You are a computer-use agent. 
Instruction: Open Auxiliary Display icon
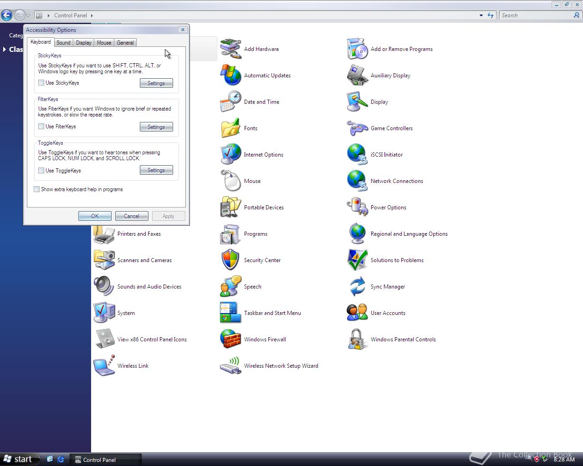click(357, 76)
